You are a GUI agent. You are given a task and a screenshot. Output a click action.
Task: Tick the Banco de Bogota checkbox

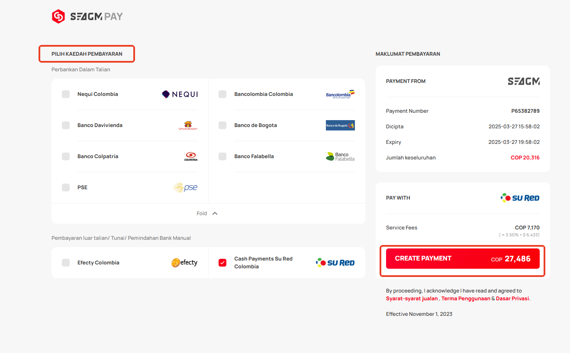[x=222, y=125]
